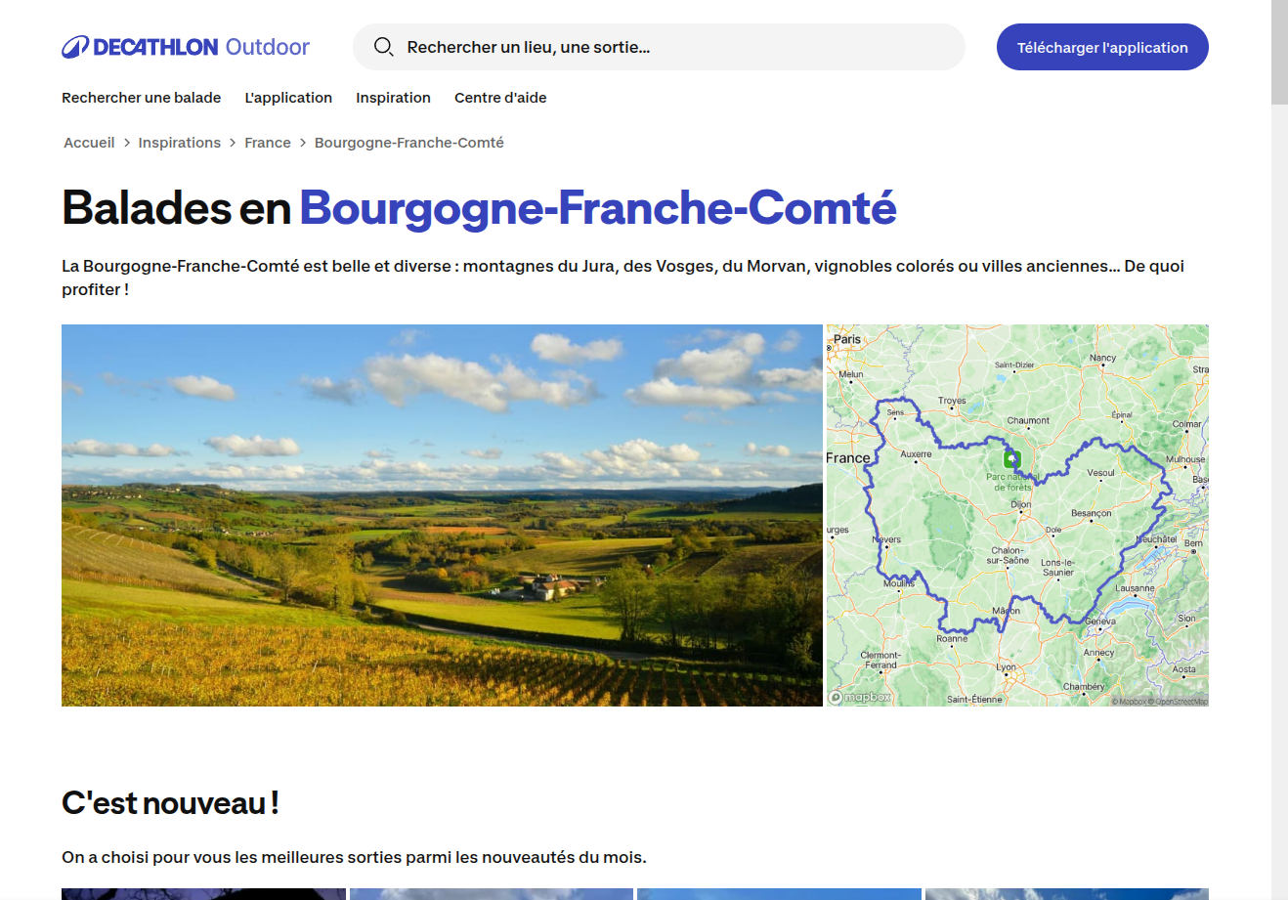Click the OpenStreetMap attribution link
The height and width of the screenshot is (900, 1288).
pos(1181,702)
